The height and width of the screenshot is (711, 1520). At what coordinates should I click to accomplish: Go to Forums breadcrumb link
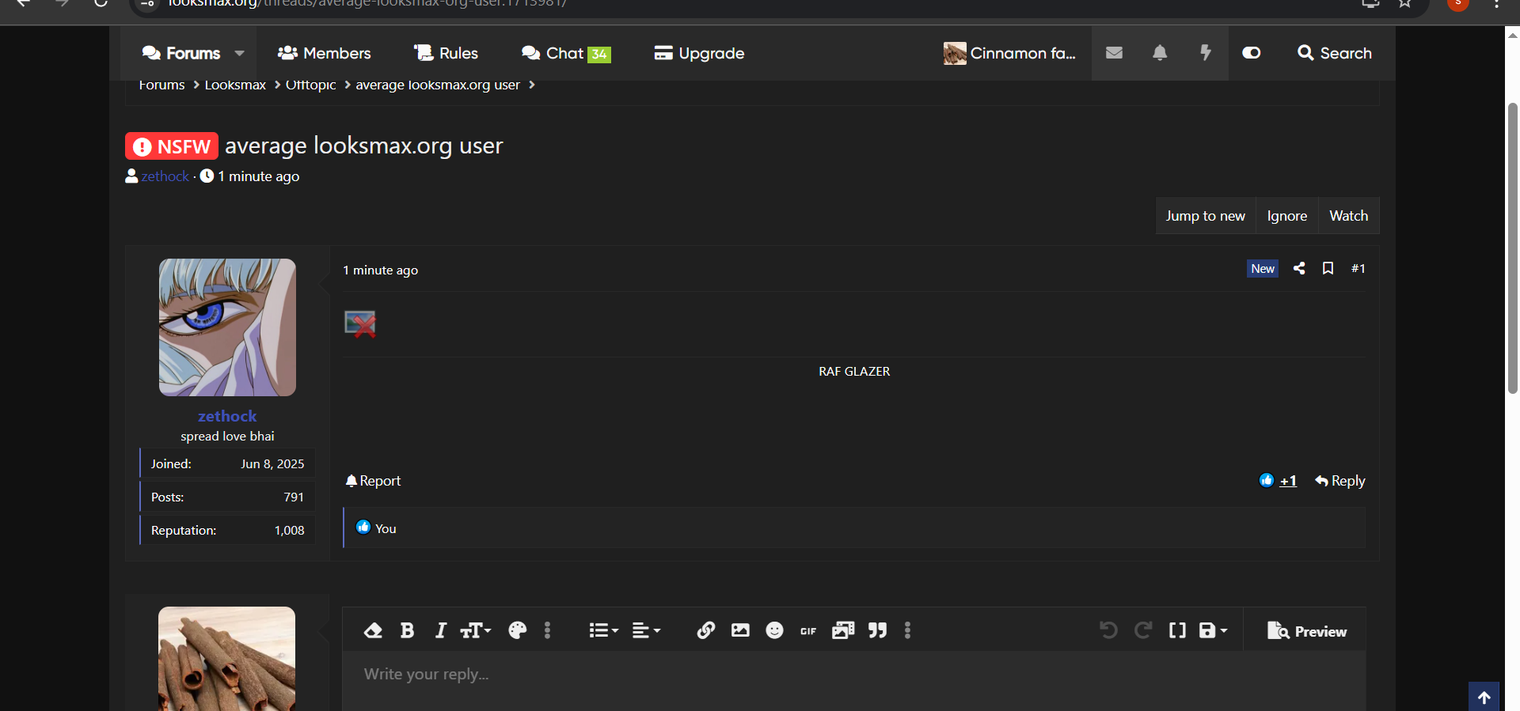click(161, 85)
